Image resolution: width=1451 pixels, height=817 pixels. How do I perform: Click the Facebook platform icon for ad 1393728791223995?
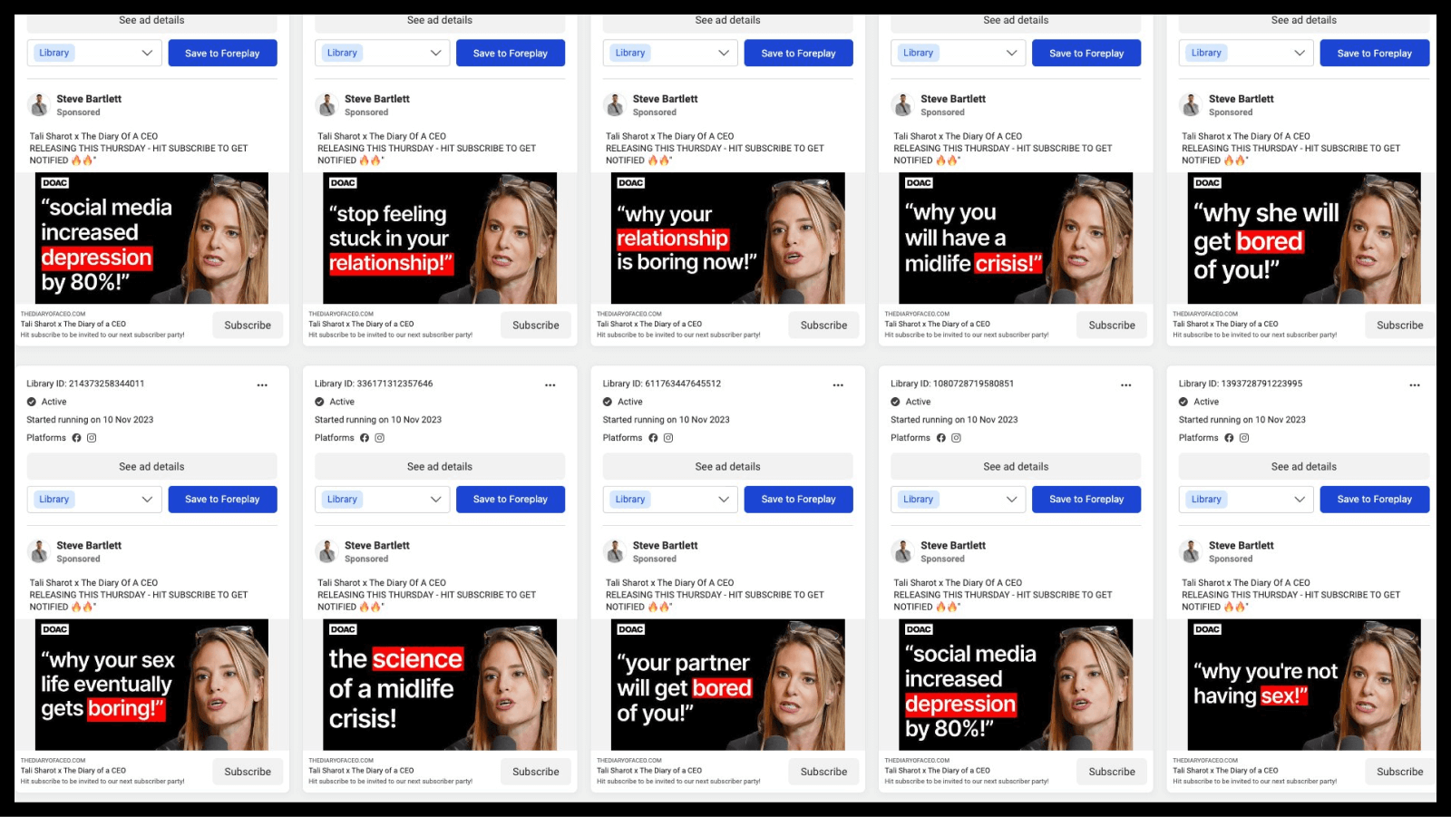(1229, 438)
